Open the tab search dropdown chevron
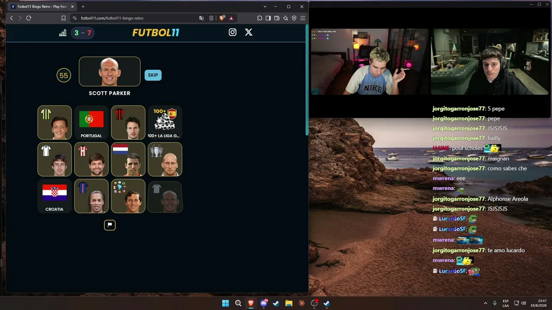 coord(265,6)
